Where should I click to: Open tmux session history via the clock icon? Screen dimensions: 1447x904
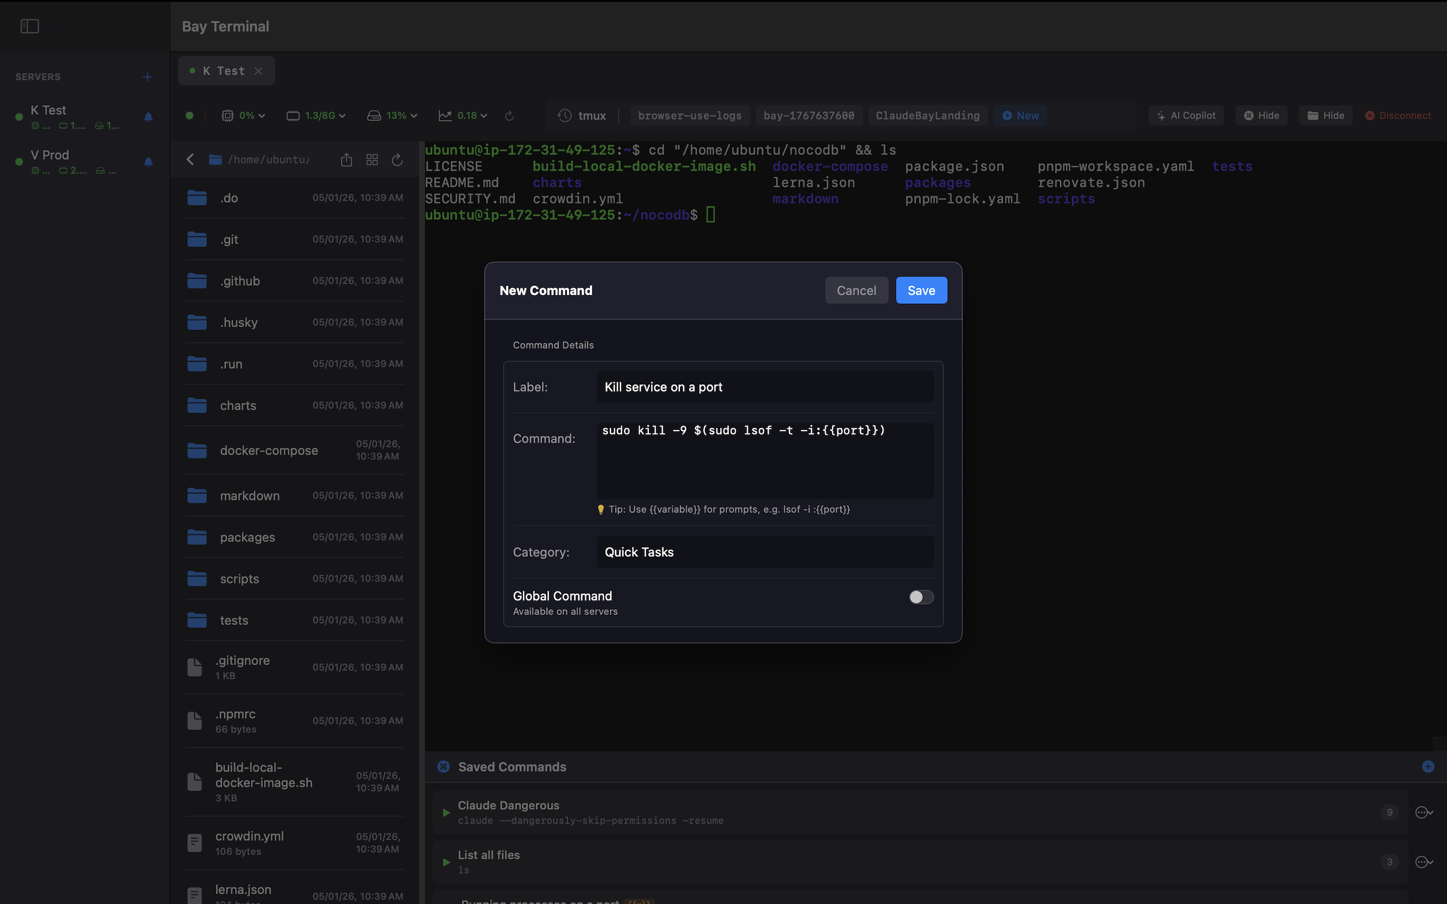pos(564,115)
